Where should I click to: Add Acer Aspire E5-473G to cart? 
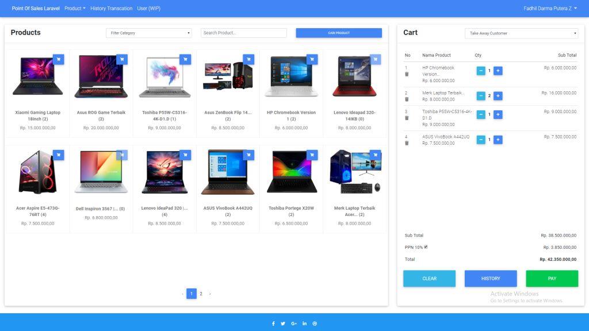(58, 155)
